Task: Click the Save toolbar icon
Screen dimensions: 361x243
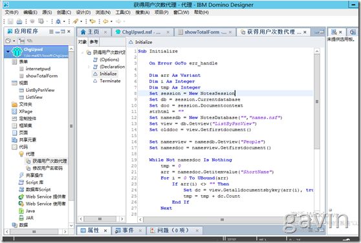Action: [10, 21]
